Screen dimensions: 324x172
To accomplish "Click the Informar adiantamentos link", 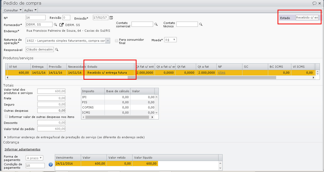I will pyautogui.click(x=22, y=149).
